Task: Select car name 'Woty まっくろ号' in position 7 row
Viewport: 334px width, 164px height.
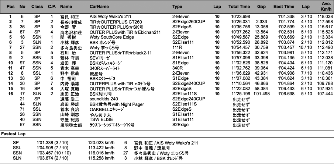Action: [104, 47]
